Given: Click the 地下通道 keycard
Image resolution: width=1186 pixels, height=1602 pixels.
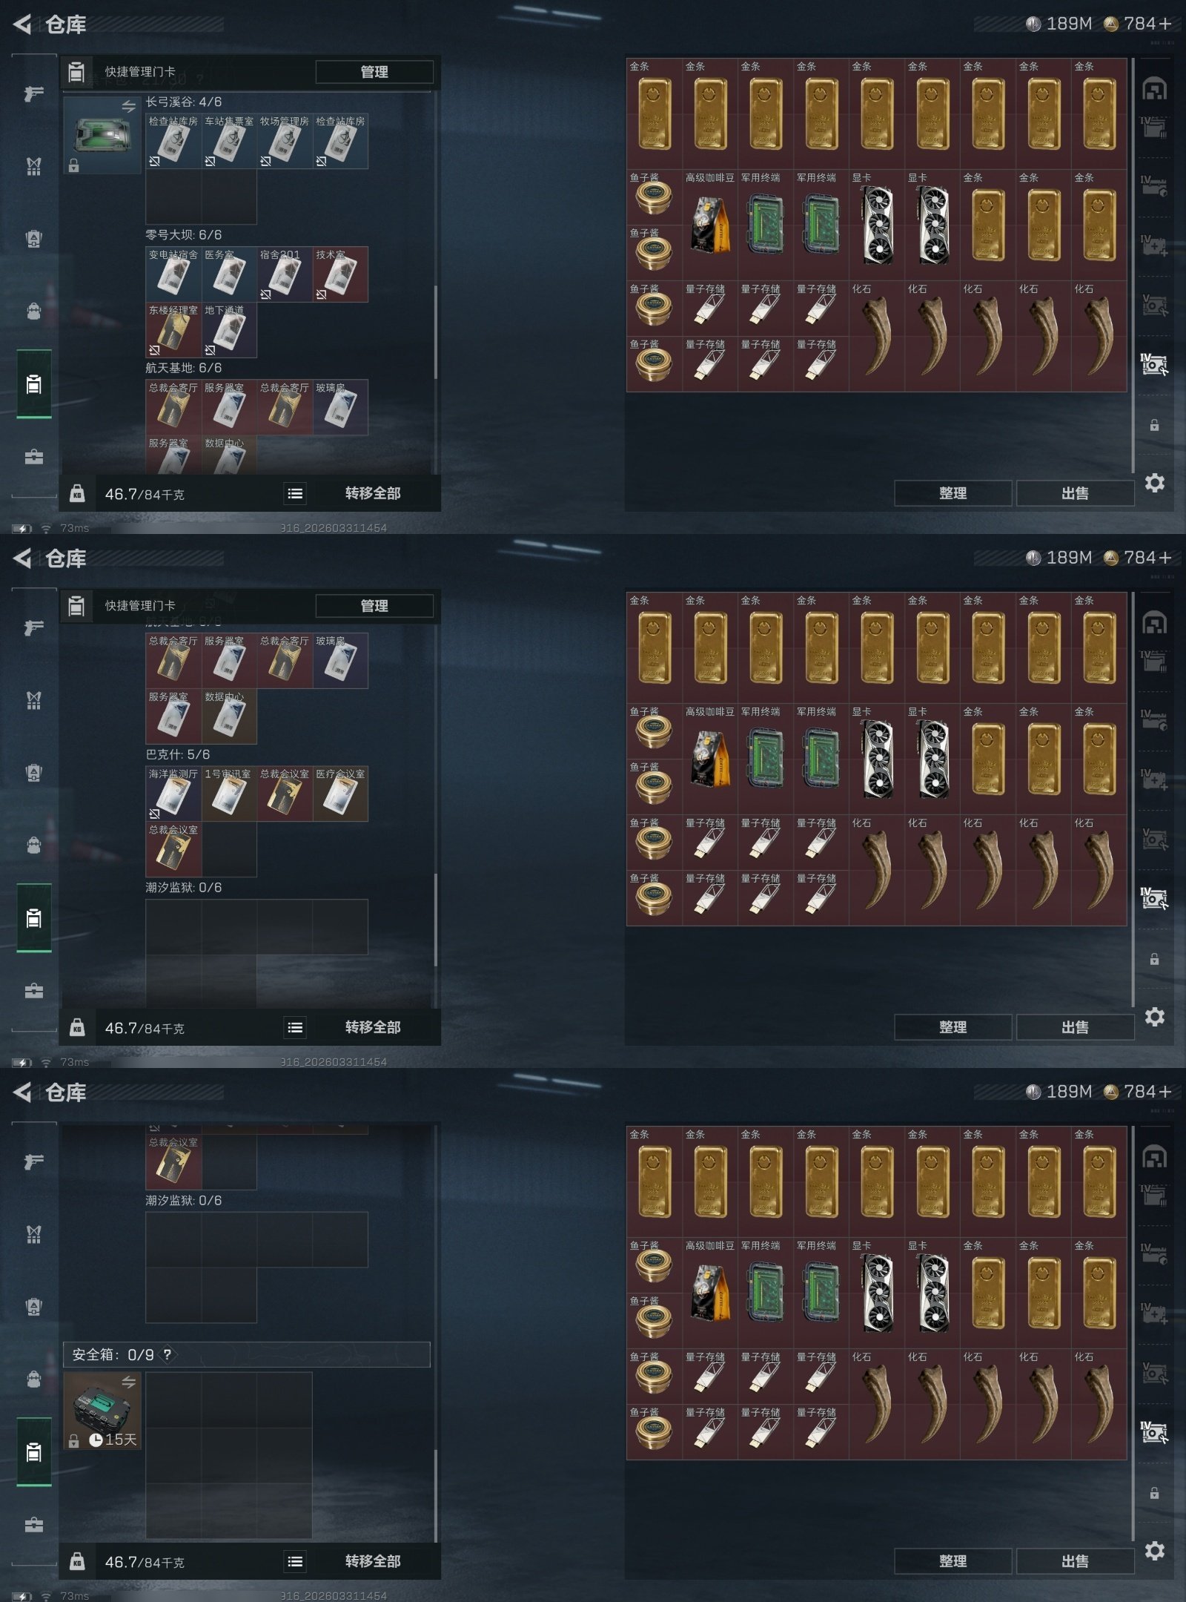Looking at the screenshot, I should click(x=229, y=330).
